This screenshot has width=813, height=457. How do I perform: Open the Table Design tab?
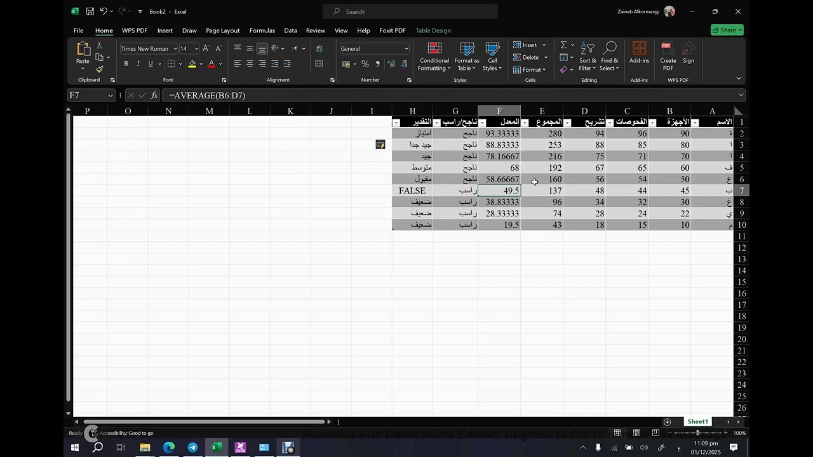[x=433, y=30]
